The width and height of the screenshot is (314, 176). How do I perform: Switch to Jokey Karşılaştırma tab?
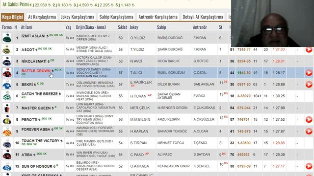tap(78, 17)
